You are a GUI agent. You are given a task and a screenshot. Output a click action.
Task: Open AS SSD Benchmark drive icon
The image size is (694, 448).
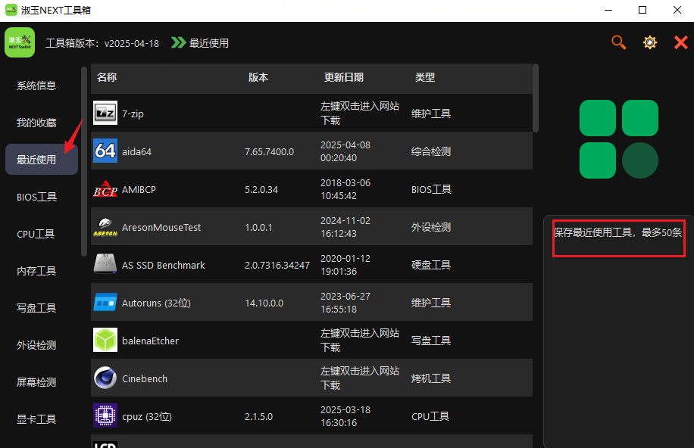pos(105,265)
